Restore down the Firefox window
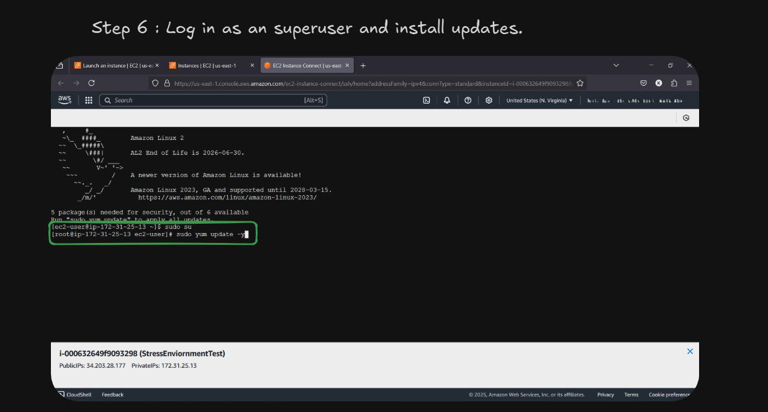Image resolution: width=768 pixels, height=412 pixels. pyautogui.click(x=671, y=65)
